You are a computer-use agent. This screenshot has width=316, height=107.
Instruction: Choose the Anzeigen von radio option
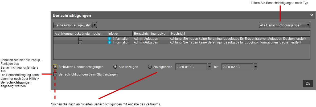click(150, 67)
